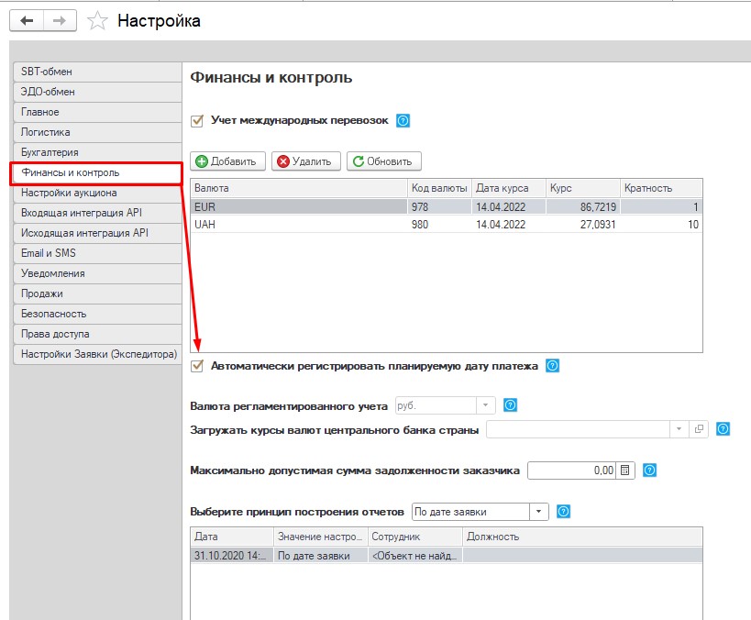This screenshot has width=751, height=620.
Task: Switch to the Логистика section
Action: click(98, 132)
